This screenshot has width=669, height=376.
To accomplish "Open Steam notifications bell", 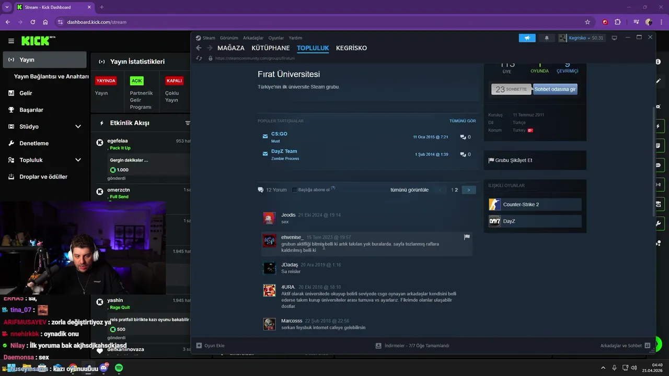I will (547, 38).
